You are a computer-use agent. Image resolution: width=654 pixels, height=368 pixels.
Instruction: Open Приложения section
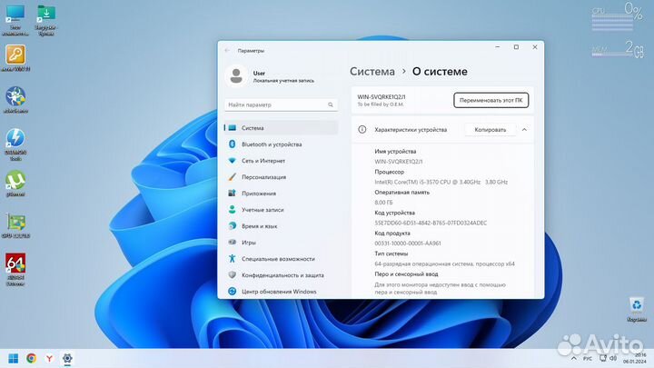click(281, 194)
